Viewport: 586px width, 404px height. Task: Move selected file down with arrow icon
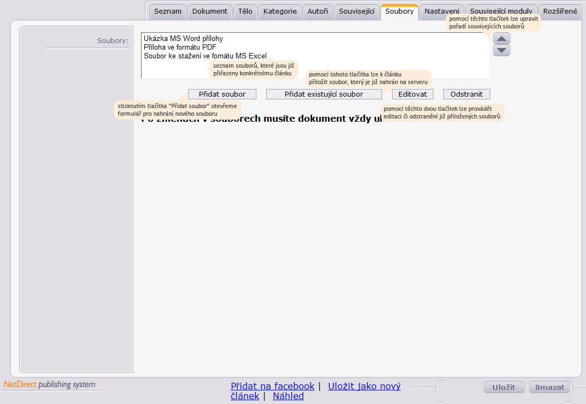point(501,50)
